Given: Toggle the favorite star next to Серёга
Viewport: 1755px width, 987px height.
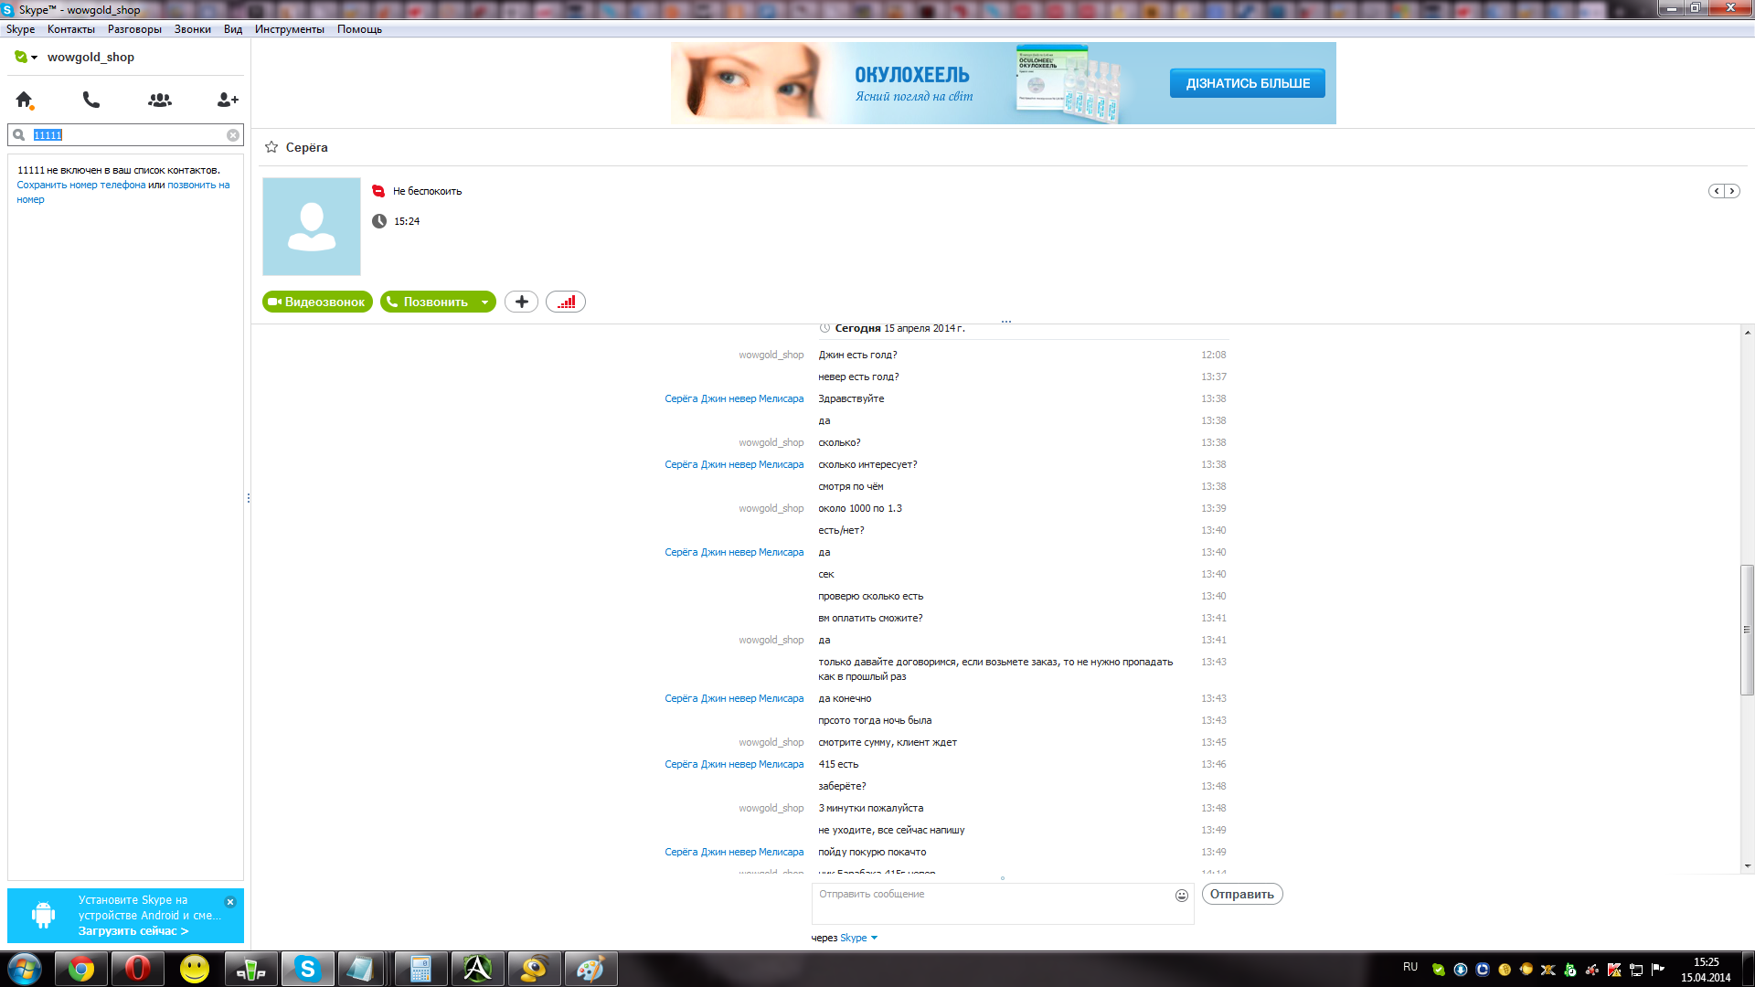Looking at the screenshot, I should tap(271, 147).
